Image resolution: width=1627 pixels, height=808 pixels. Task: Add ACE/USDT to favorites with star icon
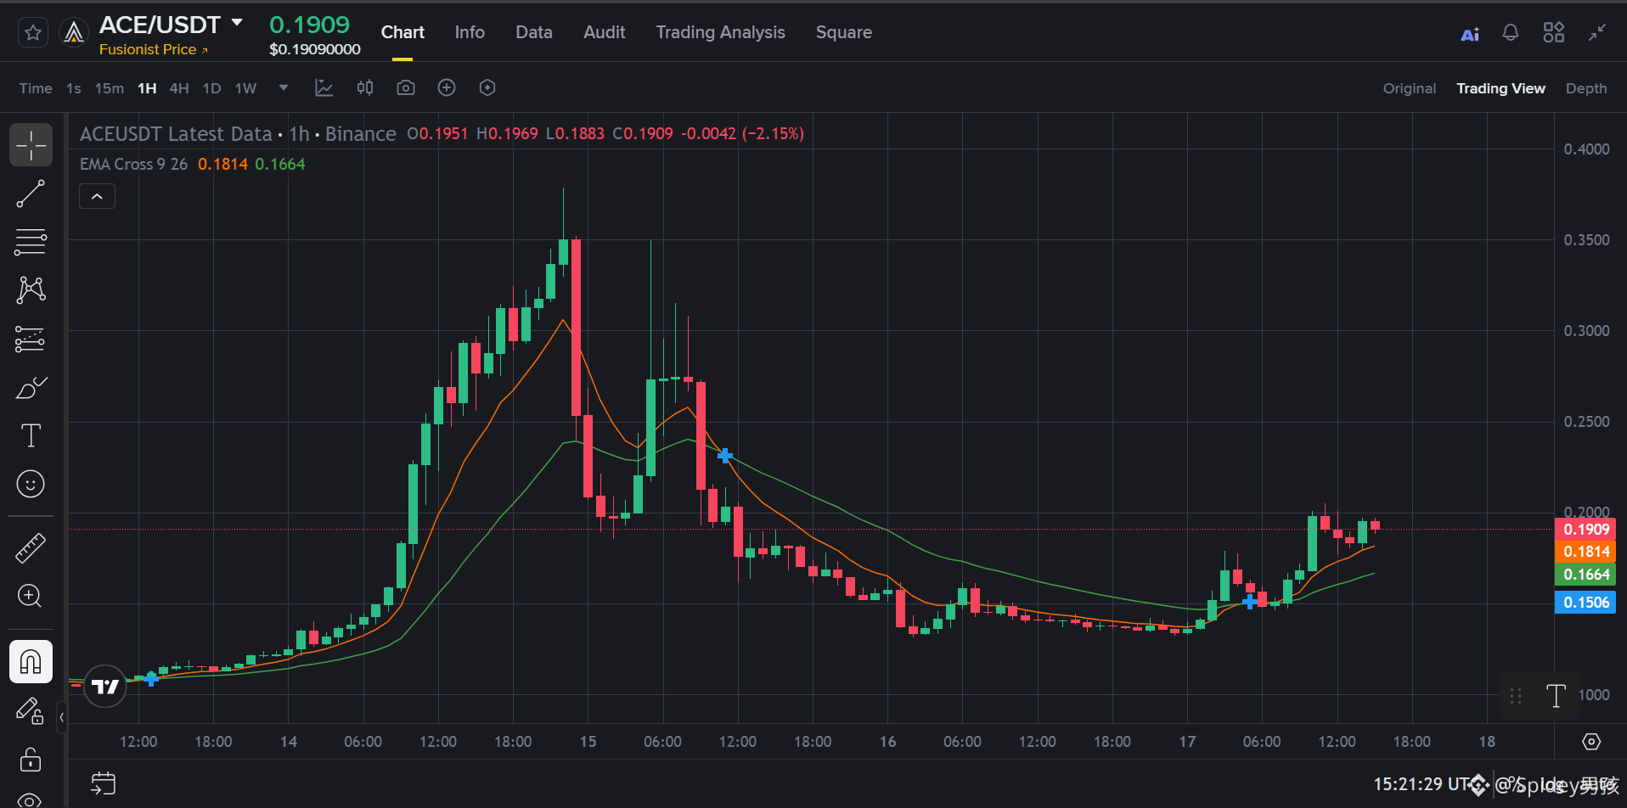click(33, 33)
